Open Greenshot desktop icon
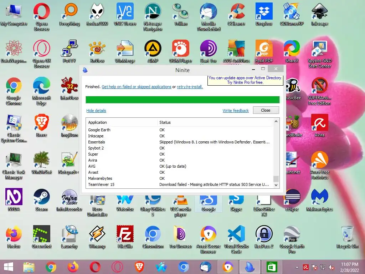365x274 pixels. pyautogui.click(x=41, y=237)
